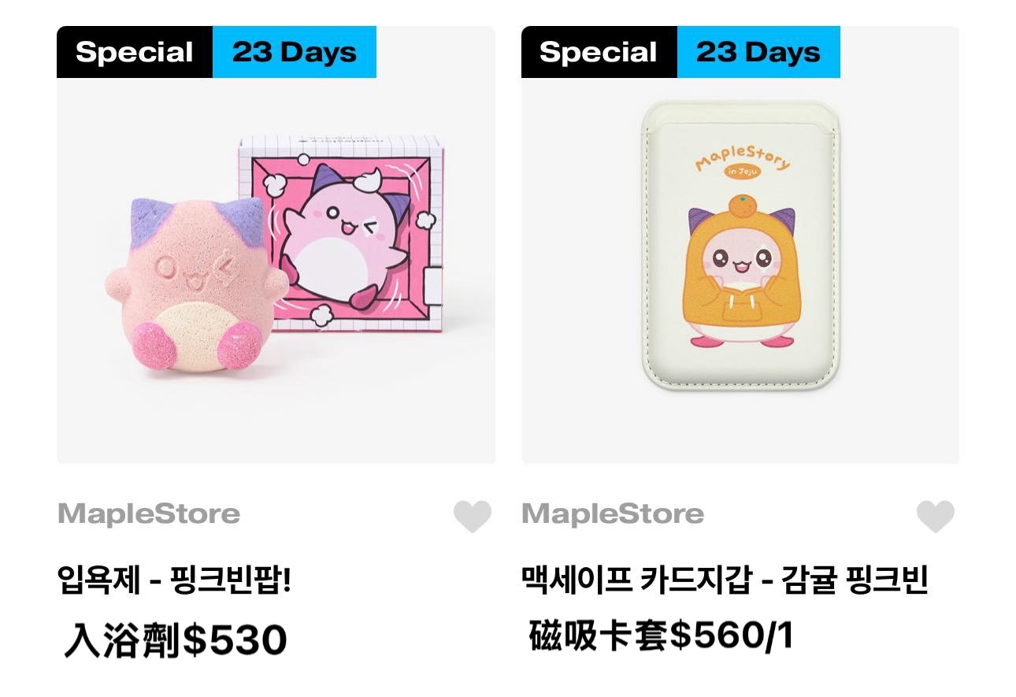This screenshot has width=1016, height=697.
Task: Open the pink bath bomb product image
Action: click(x=276, y=245)
